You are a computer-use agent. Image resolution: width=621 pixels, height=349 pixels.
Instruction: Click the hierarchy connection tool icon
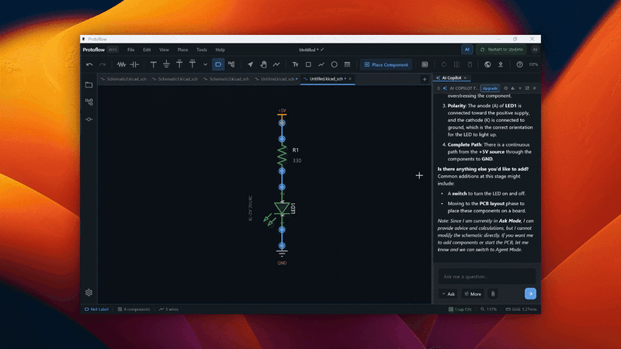(x=231, y=64)
